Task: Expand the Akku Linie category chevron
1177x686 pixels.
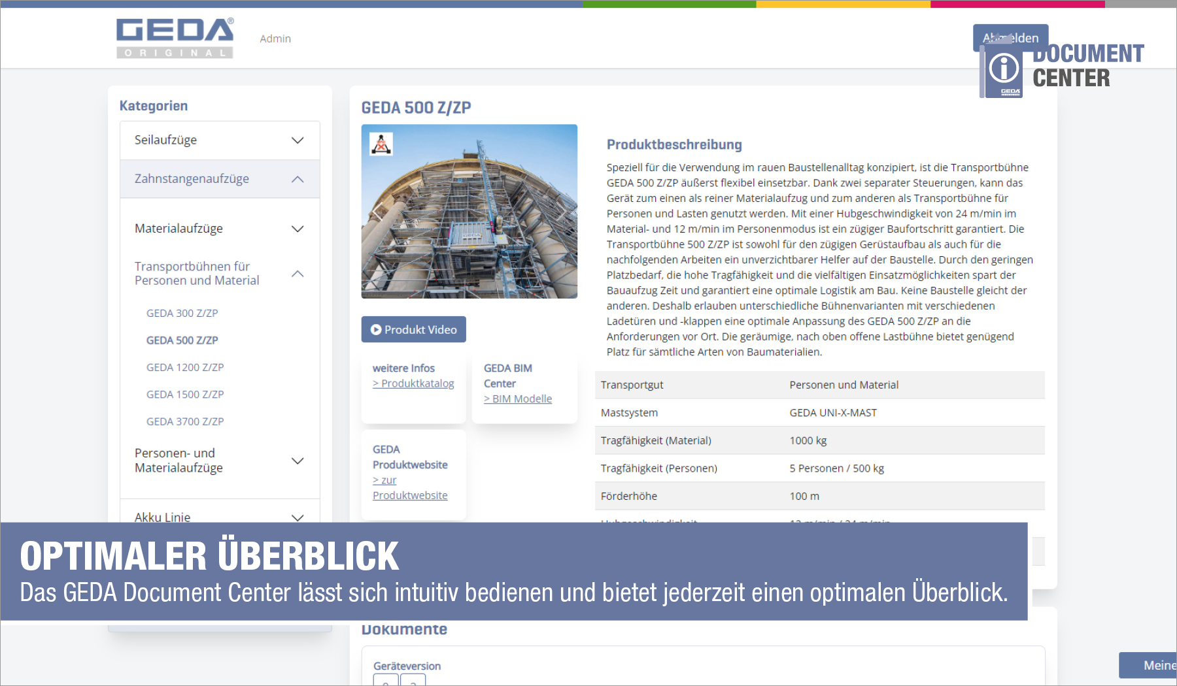Action: click(x=298, y=517)
